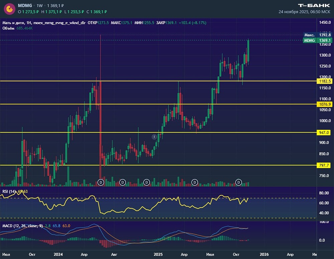This screenshot has width=334, height=259.
Task: Select dividend D marker under tall red spike
Action: click(x=101, y=182)
